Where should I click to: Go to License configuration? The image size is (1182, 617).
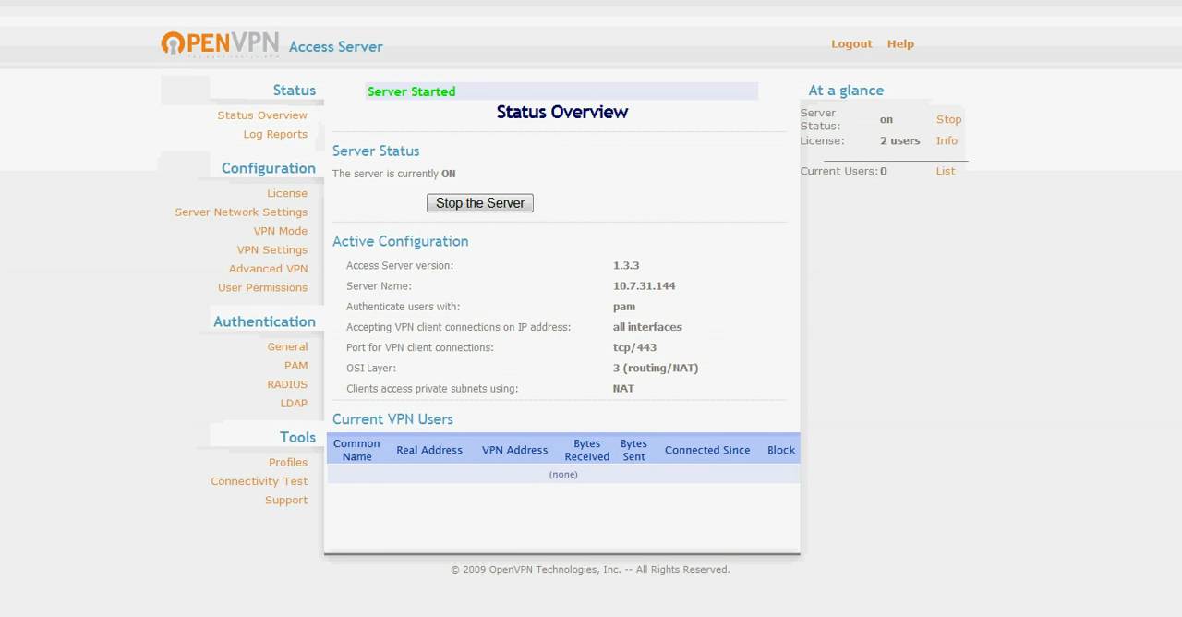pos(287,193)
